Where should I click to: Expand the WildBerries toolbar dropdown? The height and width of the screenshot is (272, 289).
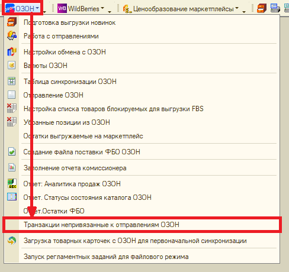tap(81, 9)
